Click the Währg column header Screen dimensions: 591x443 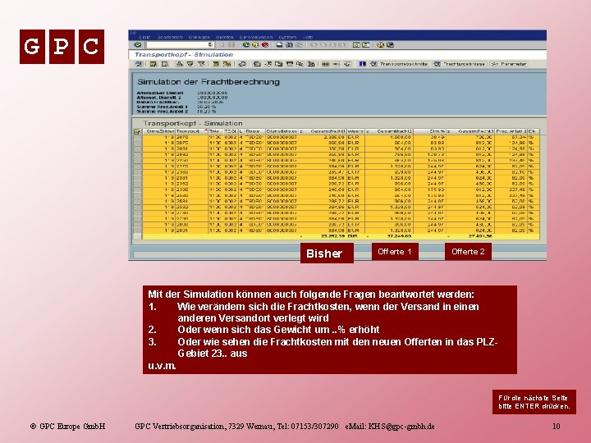point(355,131)
